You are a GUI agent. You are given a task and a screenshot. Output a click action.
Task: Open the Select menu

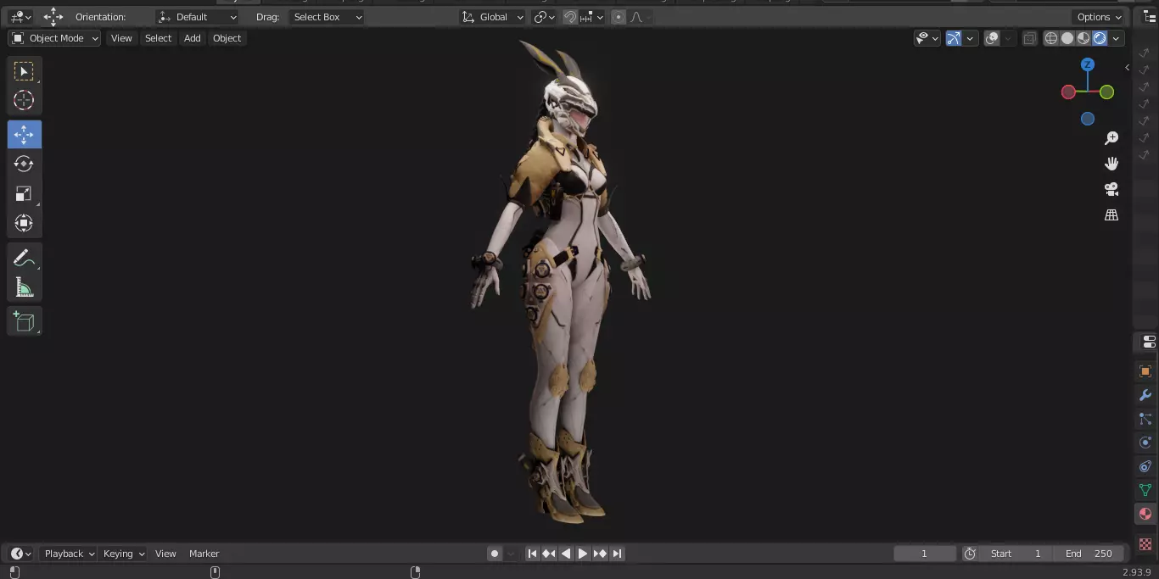click(158, 38)
